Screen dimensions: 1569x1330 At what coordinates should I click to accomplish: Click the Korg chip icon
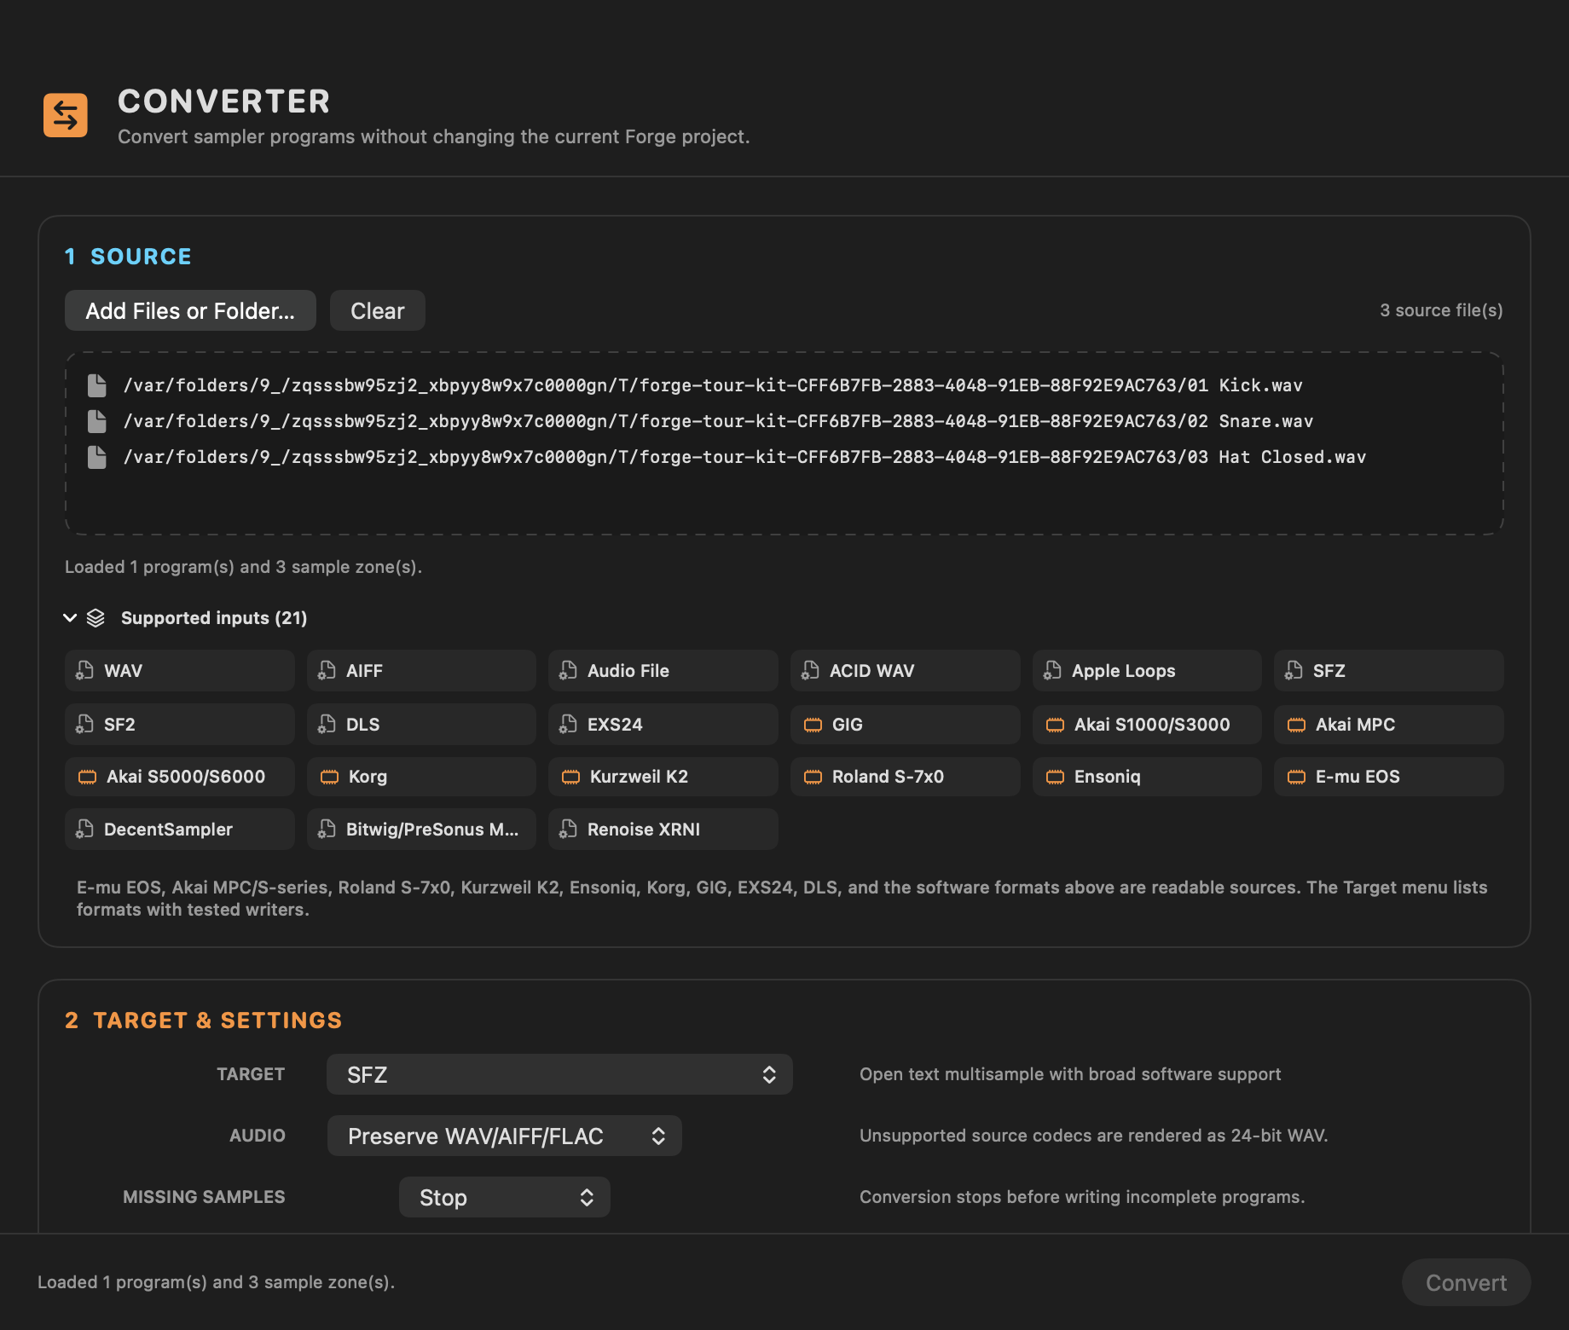click(329, 777)
